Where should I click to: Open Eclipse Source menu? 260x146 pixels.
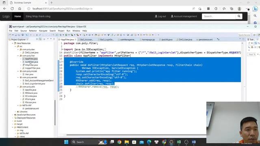coord(24,31)
